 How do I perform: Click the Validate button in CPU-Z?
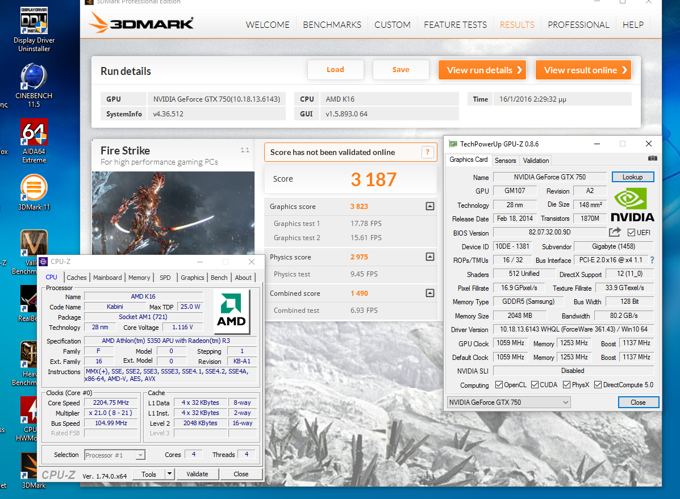point(197,474)
